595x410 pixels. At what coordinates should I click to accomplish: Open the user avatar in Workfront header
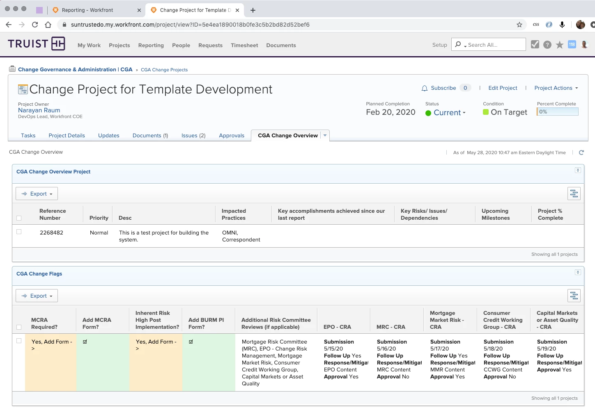[x=584, y=44]
